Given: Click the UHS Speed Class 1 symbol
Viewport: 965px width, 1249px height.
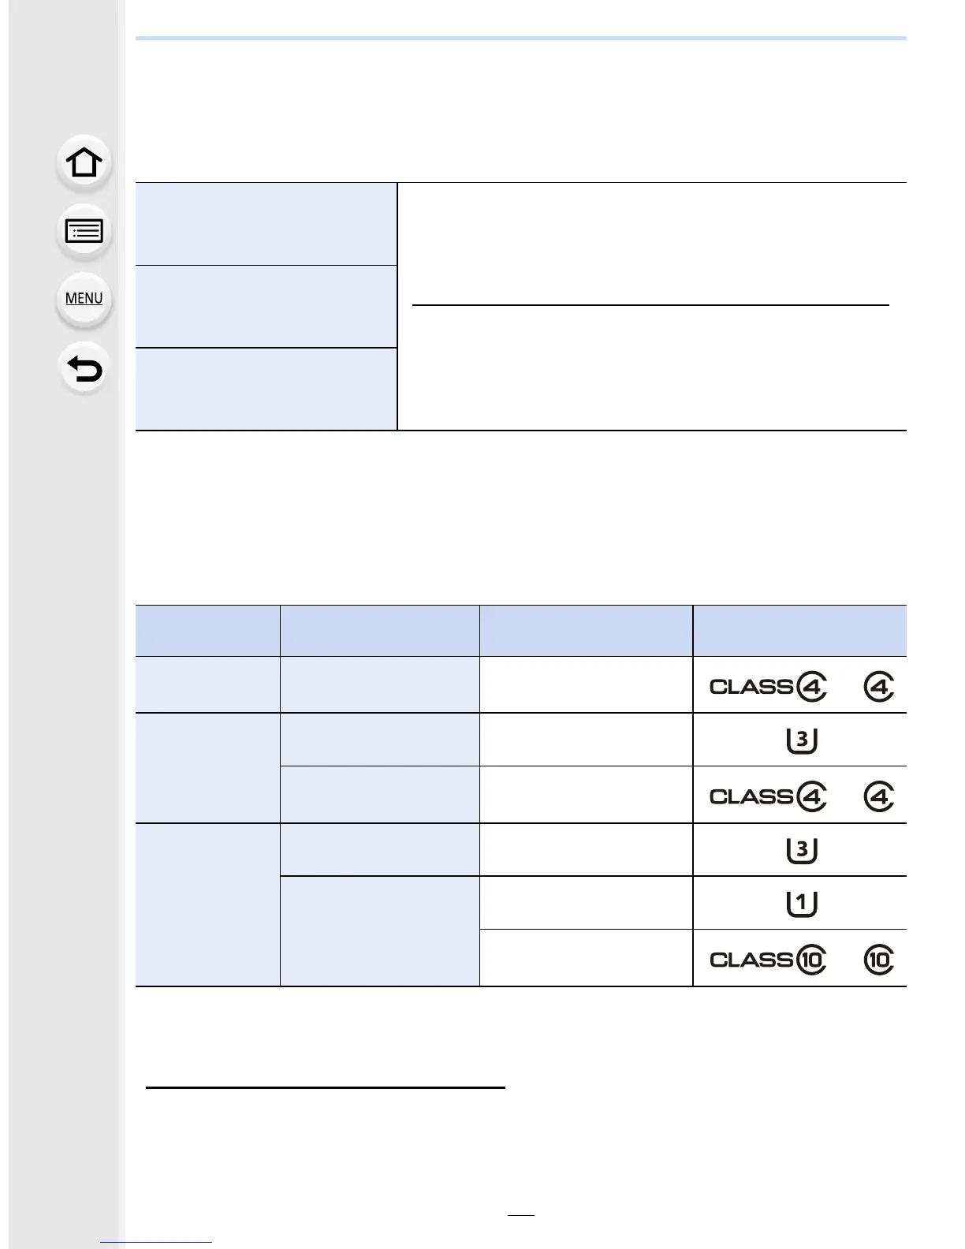Looking at the screenshot, I should coord(802,903).
